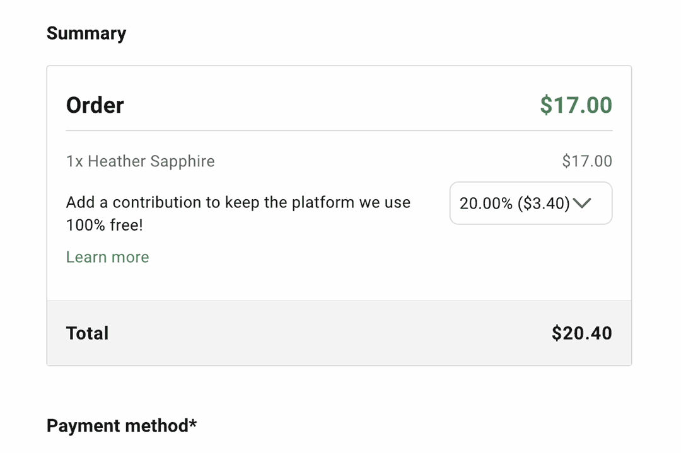Click the Summary heading
Screen dimensions: 681x453
(86, 33)
